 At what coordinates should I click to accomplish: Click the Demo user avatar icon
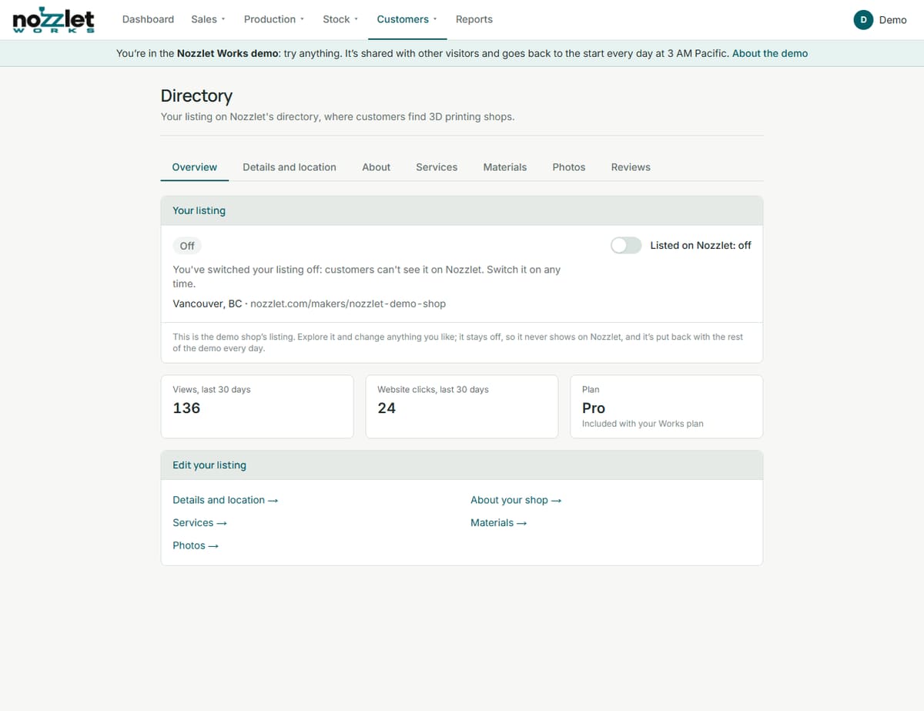point(863,20)
